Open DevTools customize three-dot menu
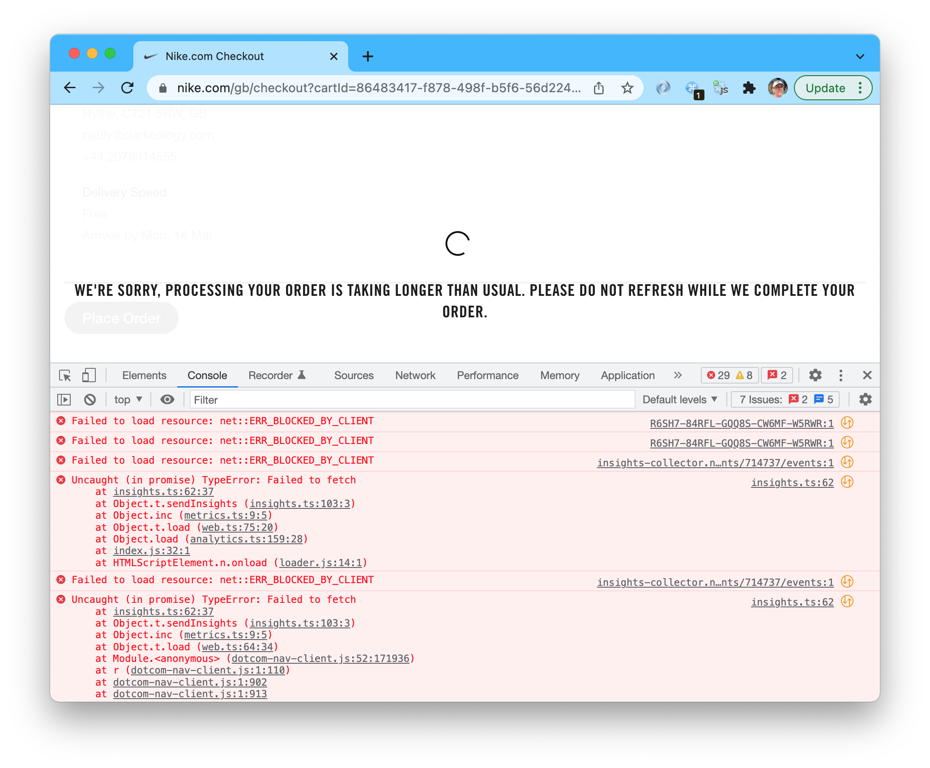 (x=840, y=375)
